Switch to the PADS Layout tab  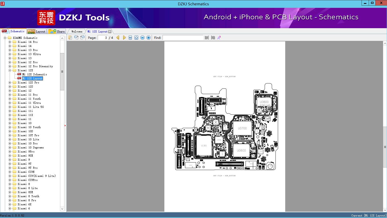tap(36, 31)
